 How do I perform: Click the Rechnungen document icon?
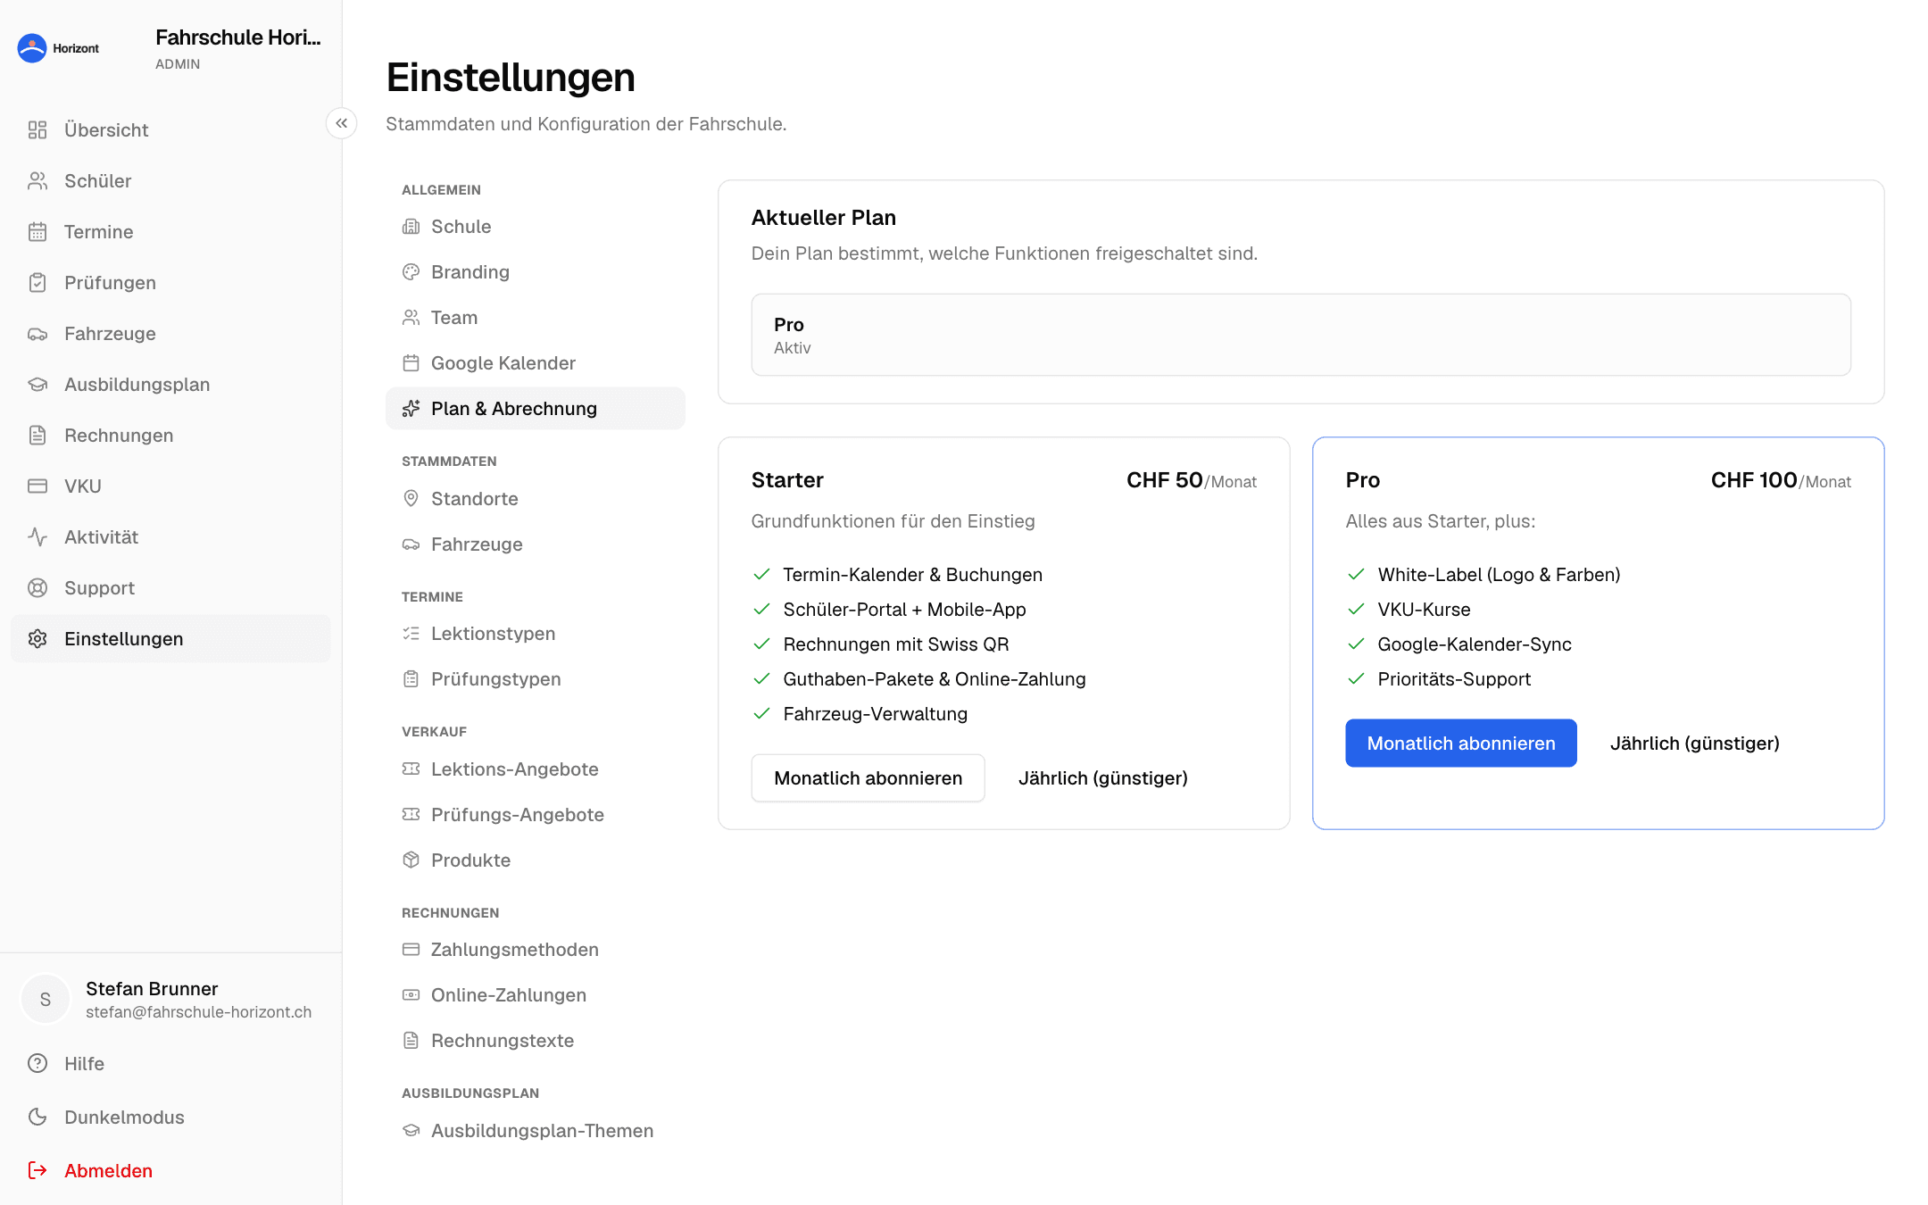coord(37,436)
